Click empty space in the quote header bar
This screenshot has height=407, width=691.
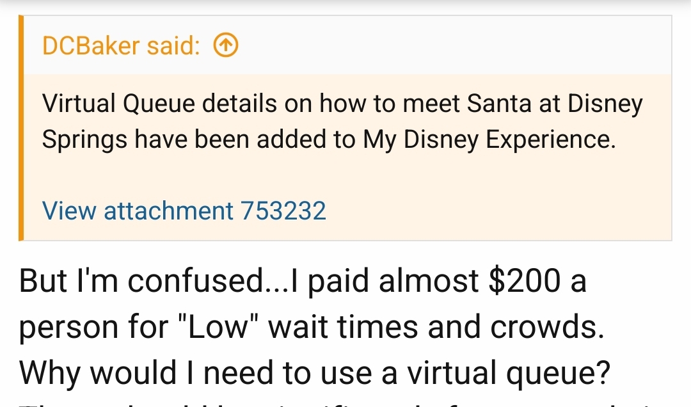coord(448,45)
